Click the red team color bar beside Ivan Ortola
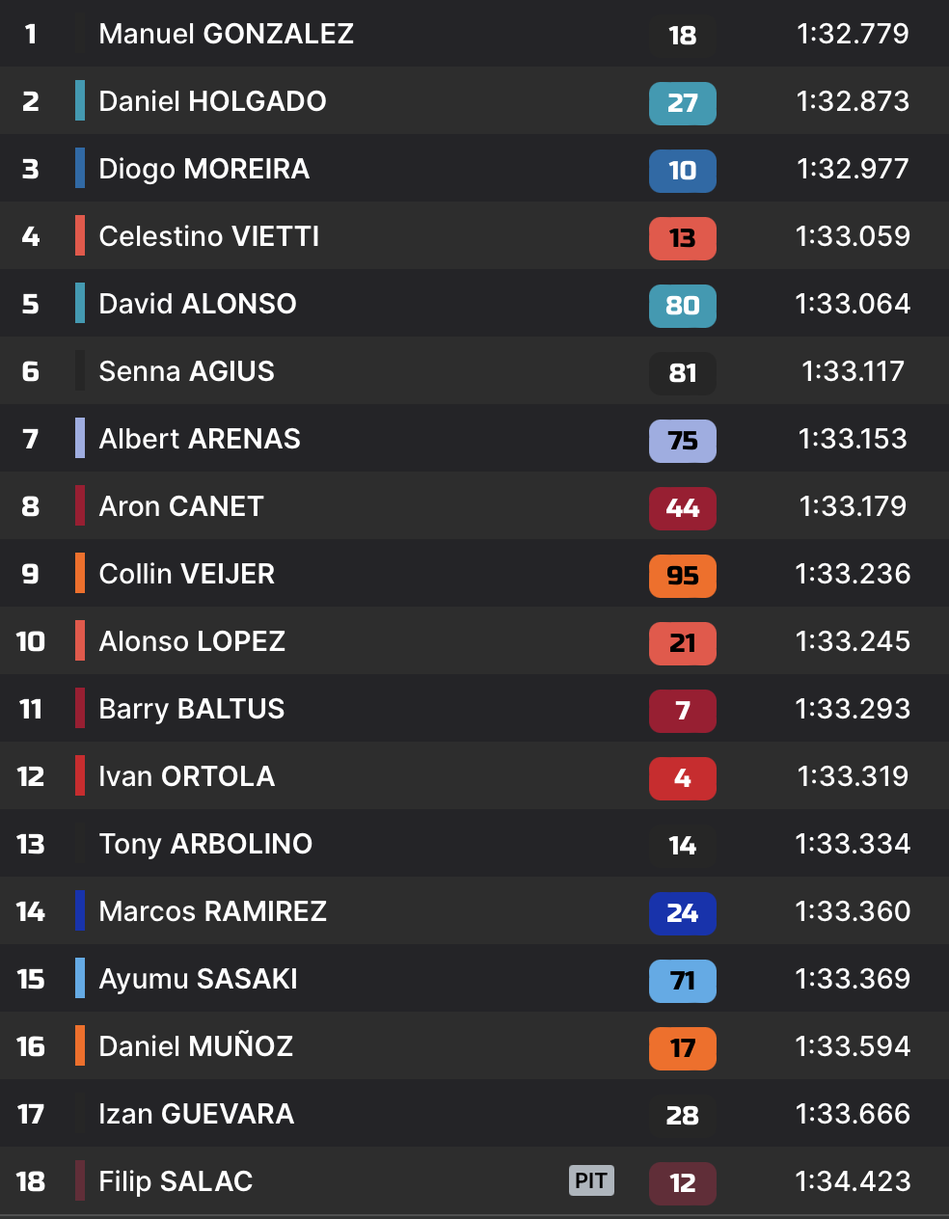This screenshot has height=1219, width=949. (80, 776)
